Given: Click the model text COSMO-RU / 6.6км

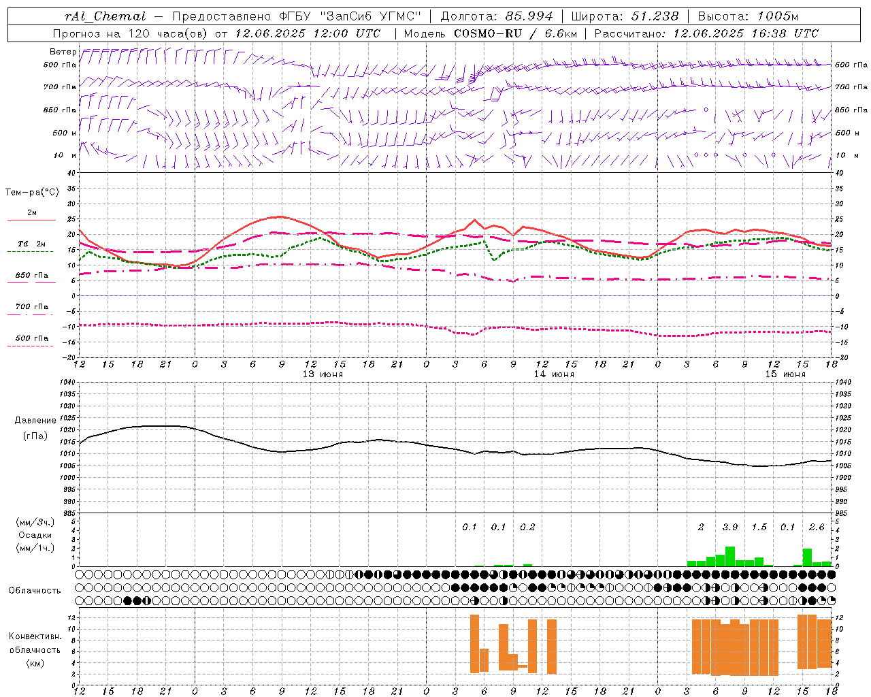Looking at the screenshot, I should click(x=516, y=33).
